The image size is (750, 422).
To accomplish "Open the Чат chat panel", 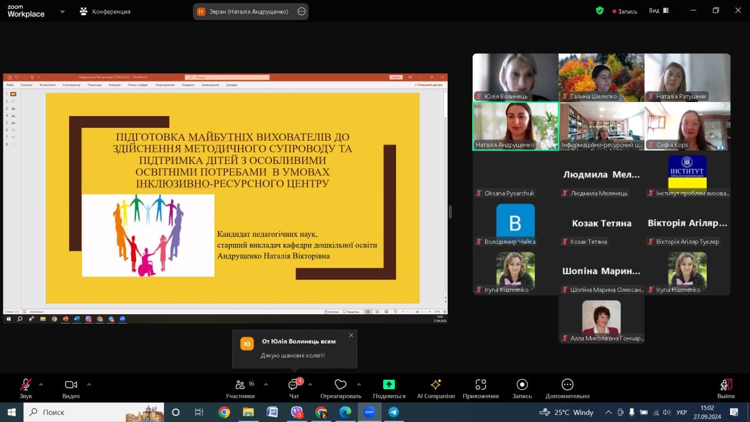I will click(294, 389).
